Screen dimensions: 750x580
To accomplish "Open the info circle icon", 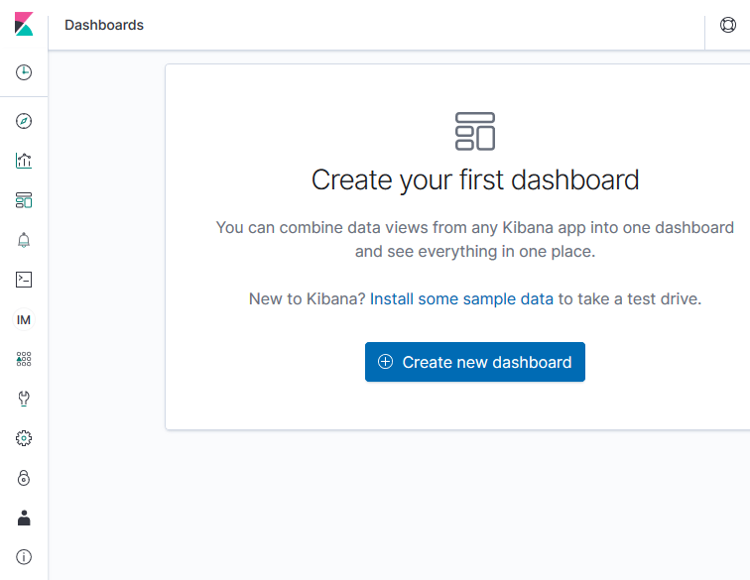I will [x=24, y=557].
